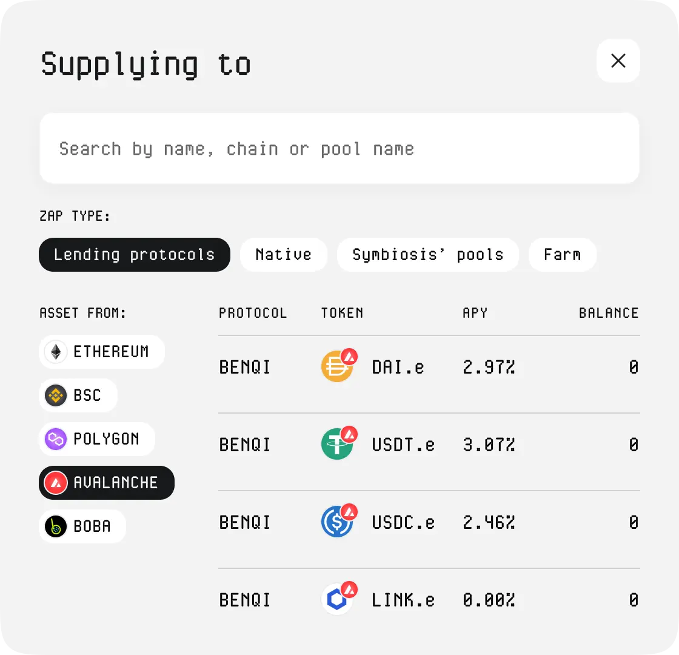679x655 pixels.
Task: Focus the search by name field
Action: [x=339, y=149]
